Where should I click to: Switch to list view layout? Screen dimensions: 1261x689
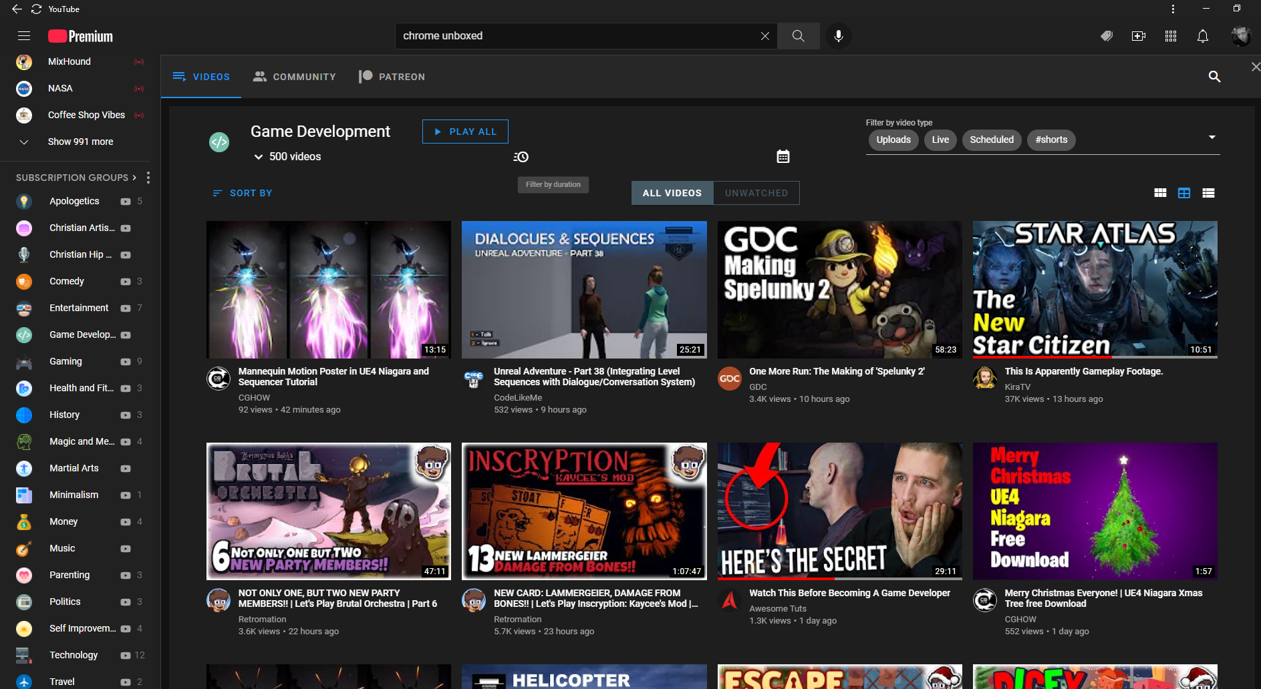click(1208, 193)
